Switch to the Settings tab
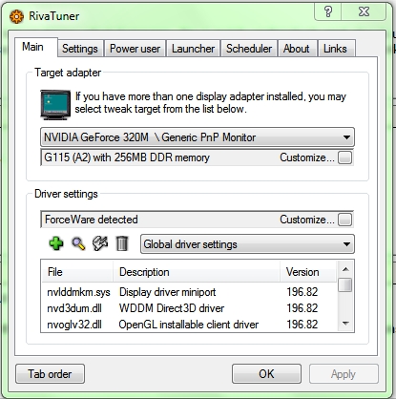 [80, 49]
